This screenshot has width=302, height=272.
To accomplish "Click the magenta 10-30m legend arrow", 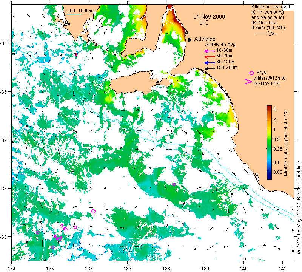I will (210, 51).
